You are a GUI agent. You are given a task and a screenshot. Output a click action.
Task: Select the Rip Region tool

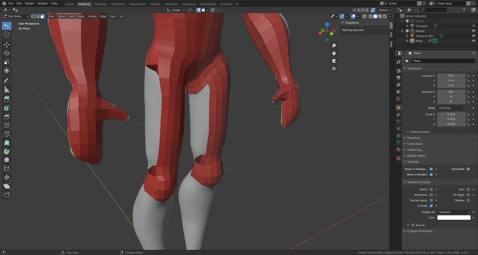tap(7, 195)
